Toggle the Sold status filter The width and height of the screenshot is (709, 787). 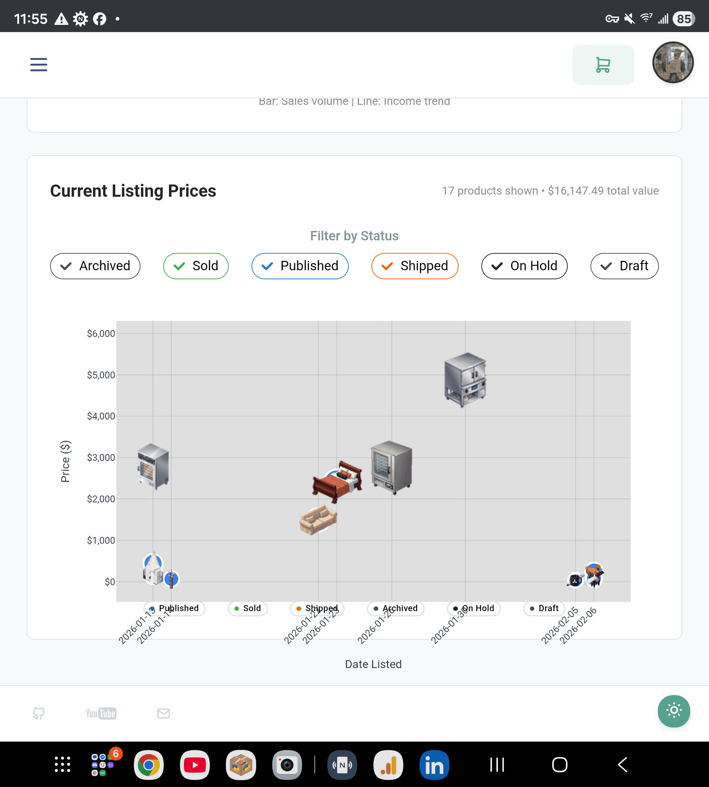(x=196, y=266)
